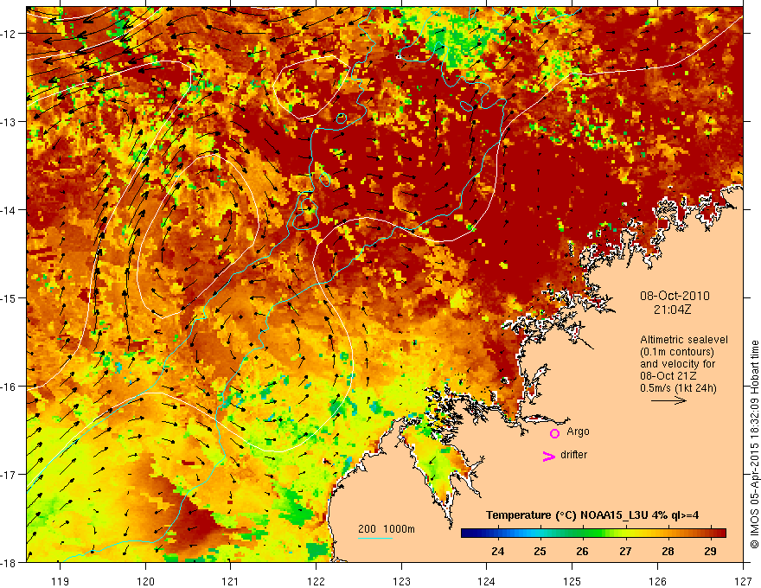761x588 pixels.
Task: Click the '200 1000m' depth label
Action: point(387,529)
